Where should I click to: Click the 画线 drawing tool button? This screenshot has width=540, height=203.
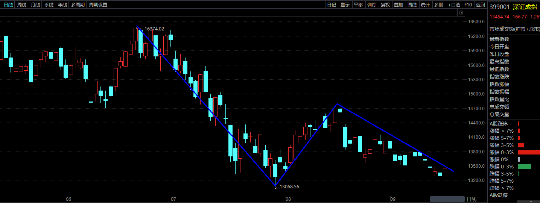coord(412,5)
